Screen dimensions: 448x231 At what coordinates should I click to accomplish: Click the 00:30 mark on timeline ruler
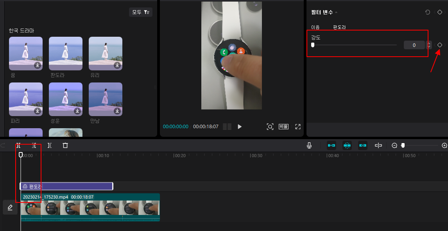pyautogui.click(x=257, y=156)
